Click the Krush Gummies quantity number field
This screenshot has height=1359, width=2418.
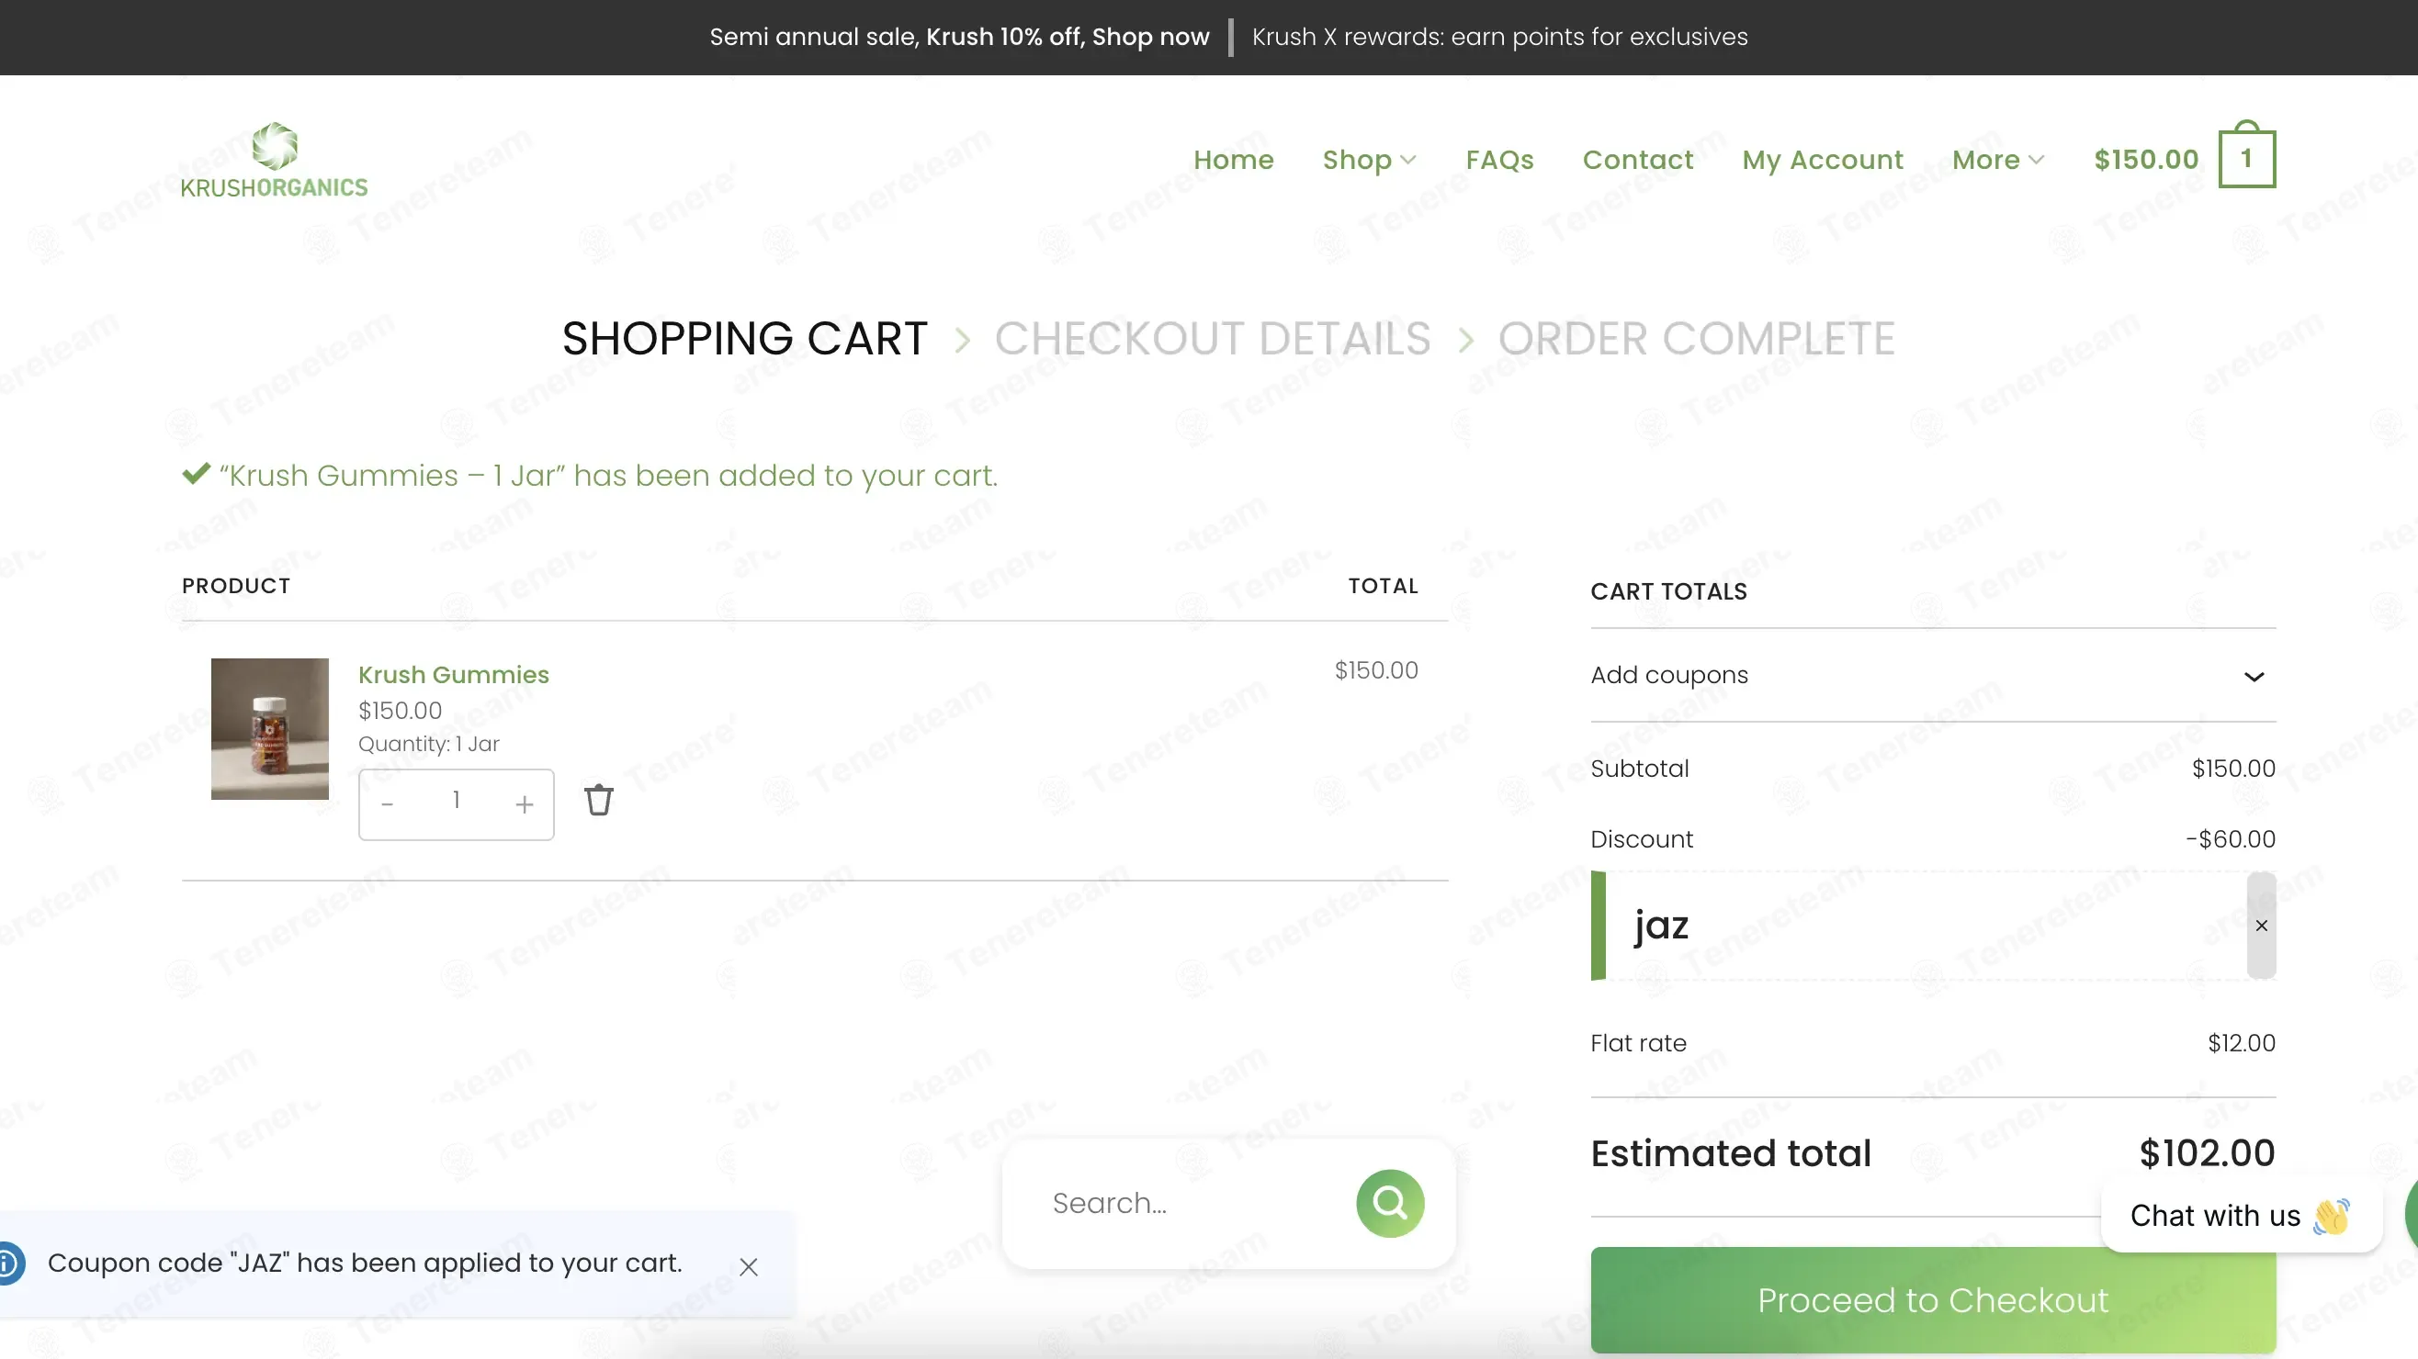(457, 801)
